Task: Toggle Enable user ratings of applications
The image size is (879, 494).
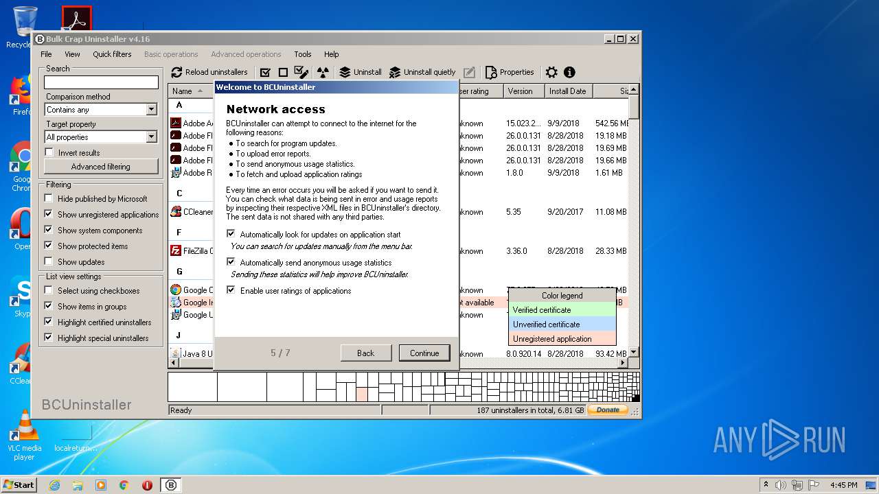Action: pos(231,290)
